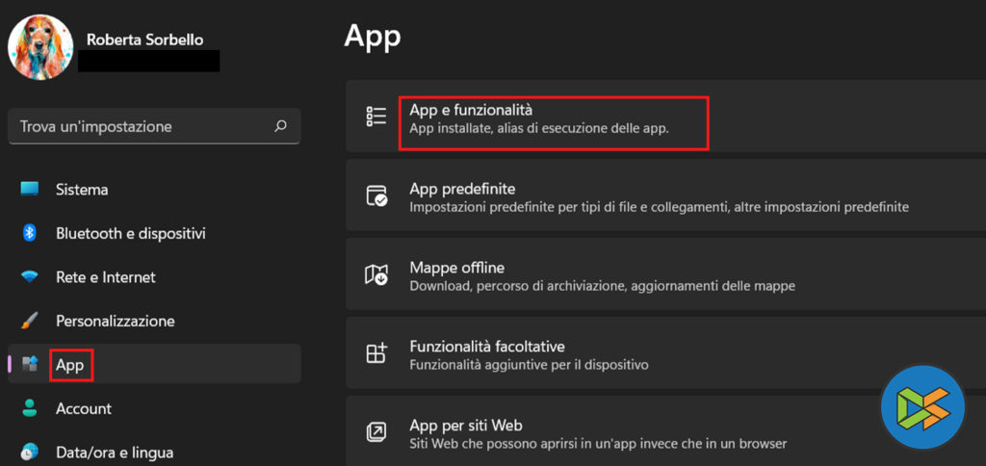Click the App e funzionalità list icon
This screenshot has width=986, height=466.
pyautogui.click(x=376, y=117)
